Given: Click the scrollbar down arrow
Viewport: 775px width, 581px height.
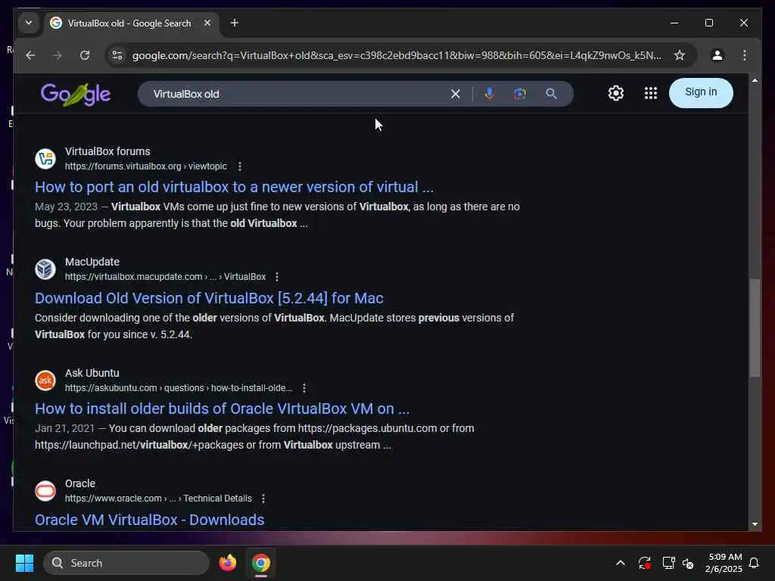Looking at the screenshot, I should 755,524.
